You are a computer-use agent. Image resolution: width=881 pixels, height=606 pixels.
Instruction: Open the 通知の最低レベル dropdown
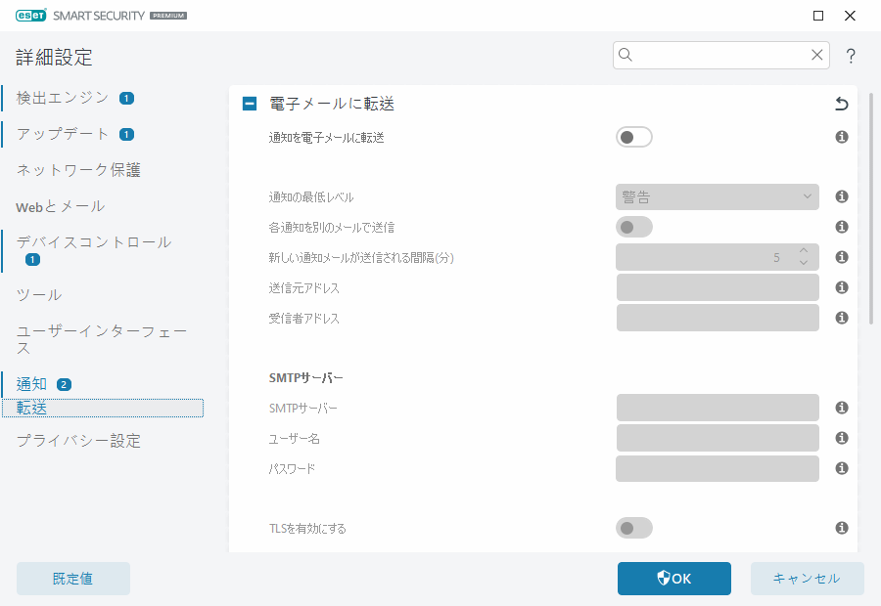pyautogui.click(x=717, y=196)
